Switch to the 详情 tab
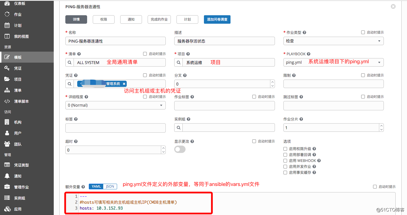Viewport: 407px width, 215px height. (x=76, y=19)
